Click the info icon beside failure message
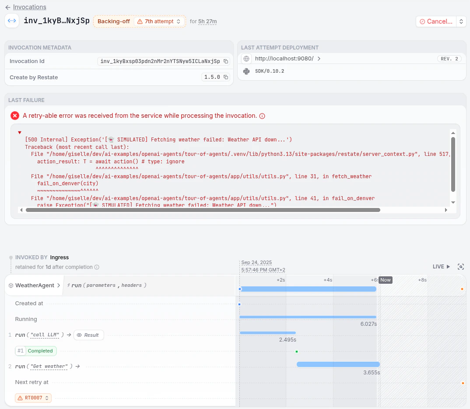Viewport: 470px width, 409px height. pyautogui.click(x=262, y=116)
